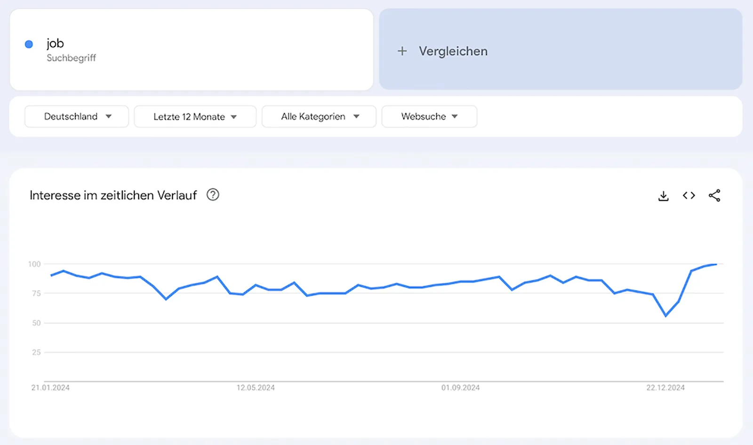Click the 01.09.2024 date label on axis
This screenshot has height=445, width=753.
(460, 388)
